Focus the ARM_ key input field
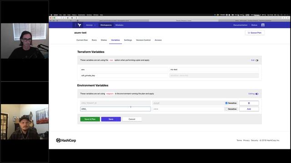This screenshot has height=163, width=291. (x=115, y=109)
